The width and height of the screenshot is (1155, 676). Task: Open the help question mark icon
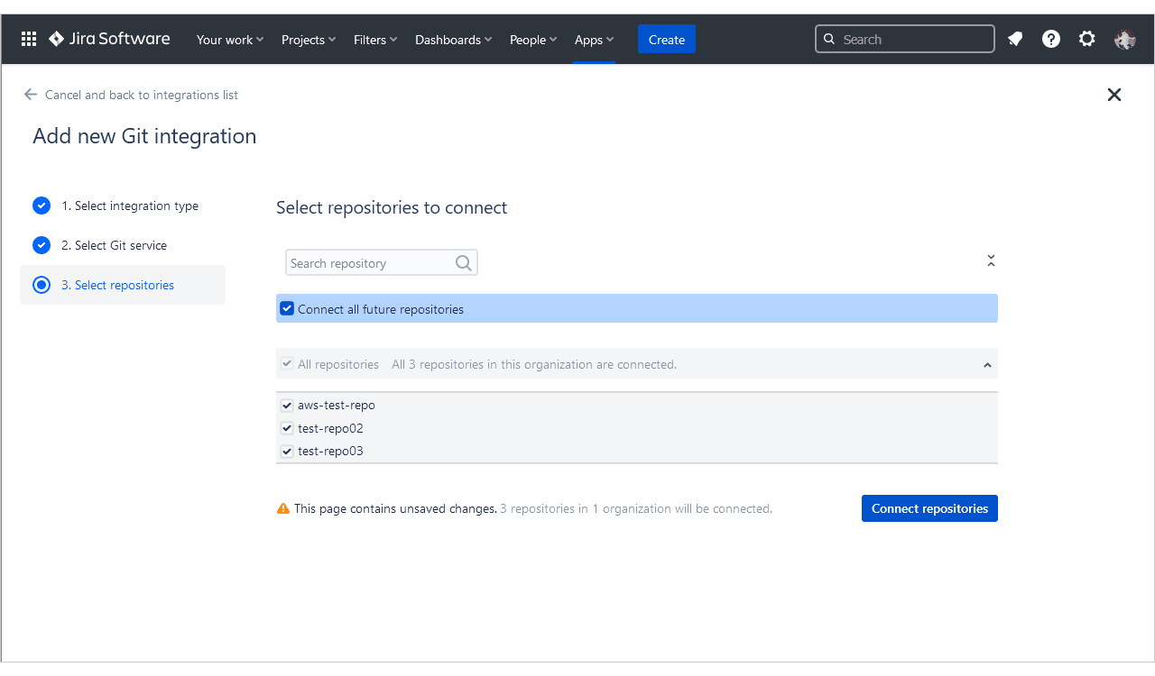1051,39
